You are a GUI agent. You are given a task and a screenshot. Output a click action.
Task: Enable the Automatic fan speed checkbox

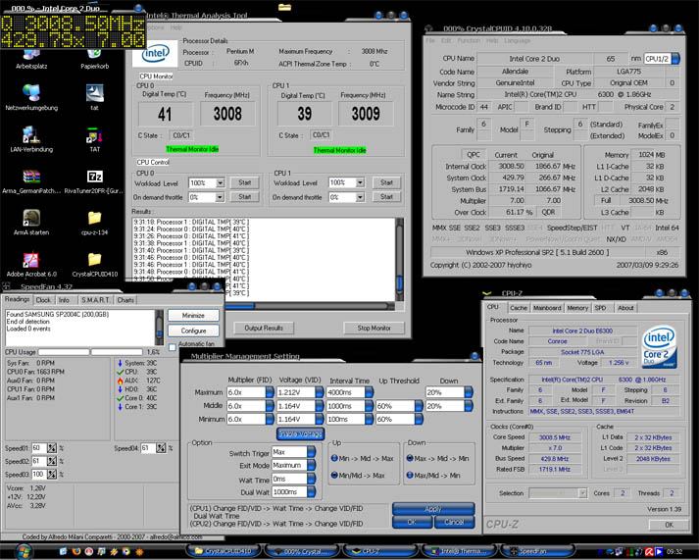(173, 347)
